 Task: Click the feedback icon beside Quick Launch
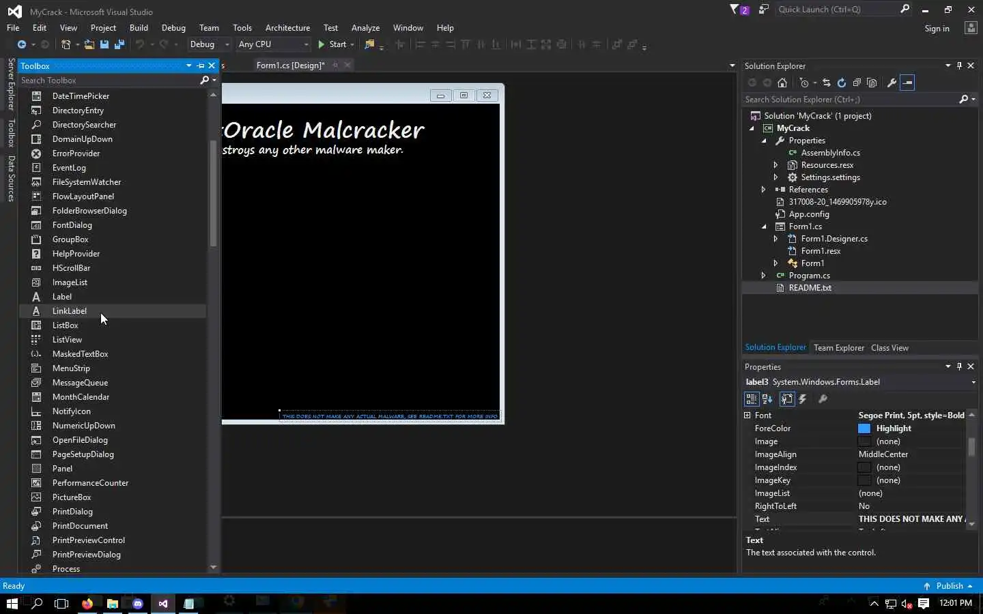point(764,10)
